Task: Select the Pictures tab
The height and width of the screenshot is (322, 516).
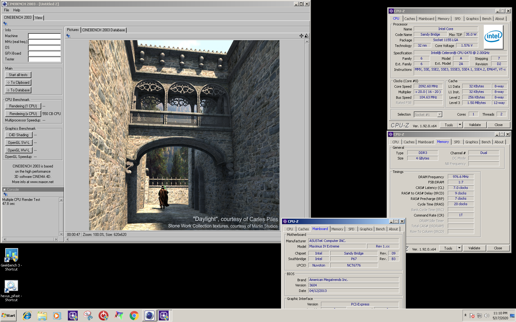Action: pyautogui.click(x=73, y=30)
